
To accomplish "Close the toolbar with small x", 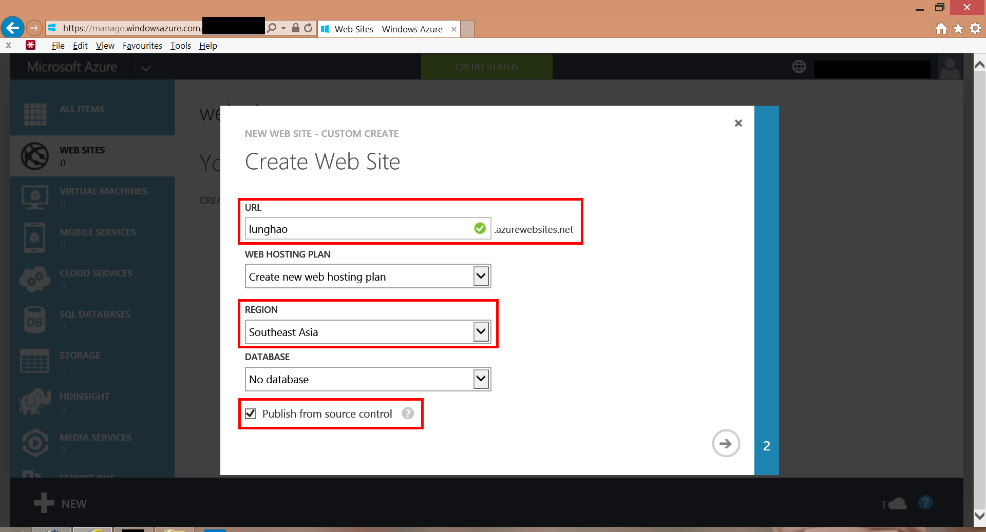I will point(8,45).
